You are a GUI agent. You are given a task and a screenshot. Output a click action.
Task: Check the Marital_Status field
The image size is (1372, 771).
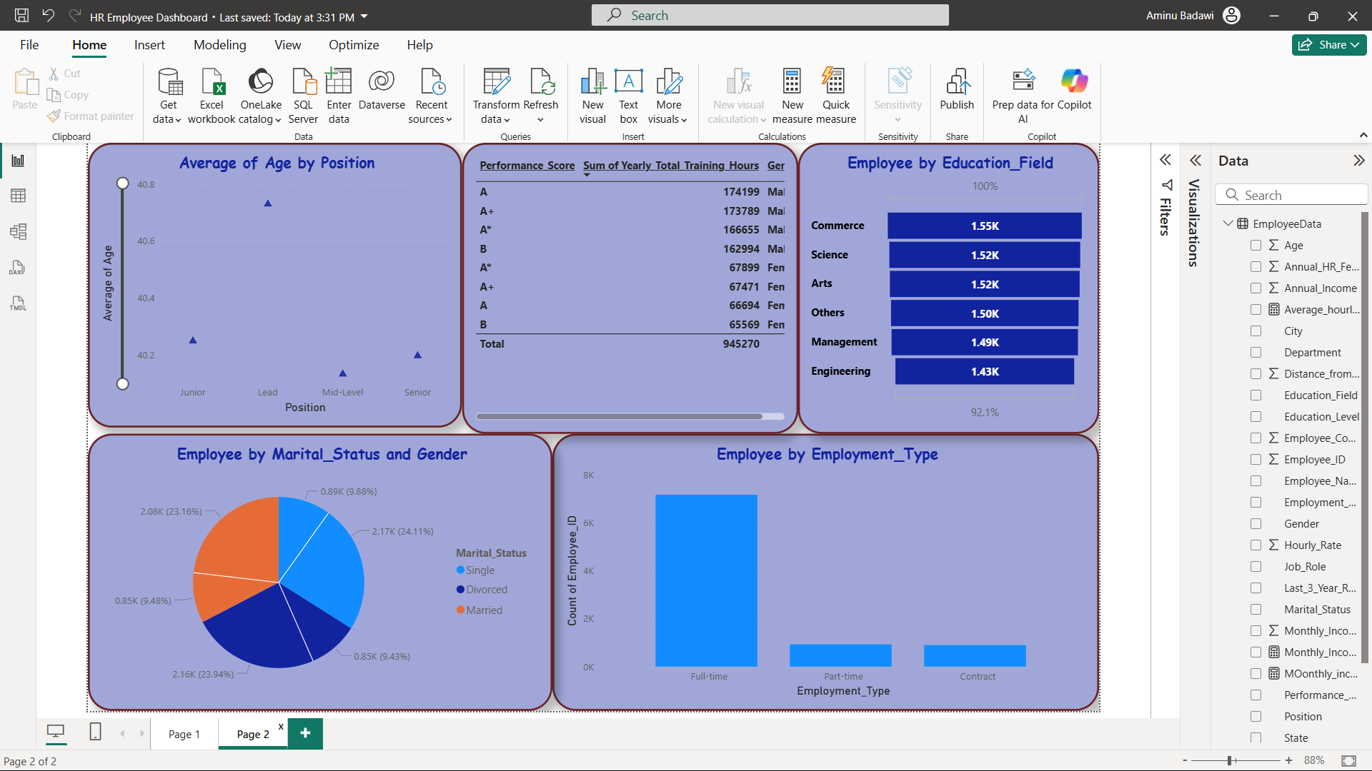pos(1256,609)
